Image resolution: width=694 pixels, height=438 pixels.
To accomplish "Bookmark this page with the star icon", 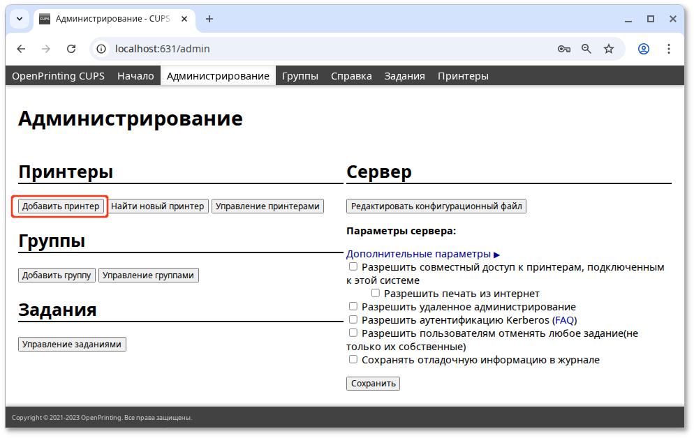I will pos(608,49).
